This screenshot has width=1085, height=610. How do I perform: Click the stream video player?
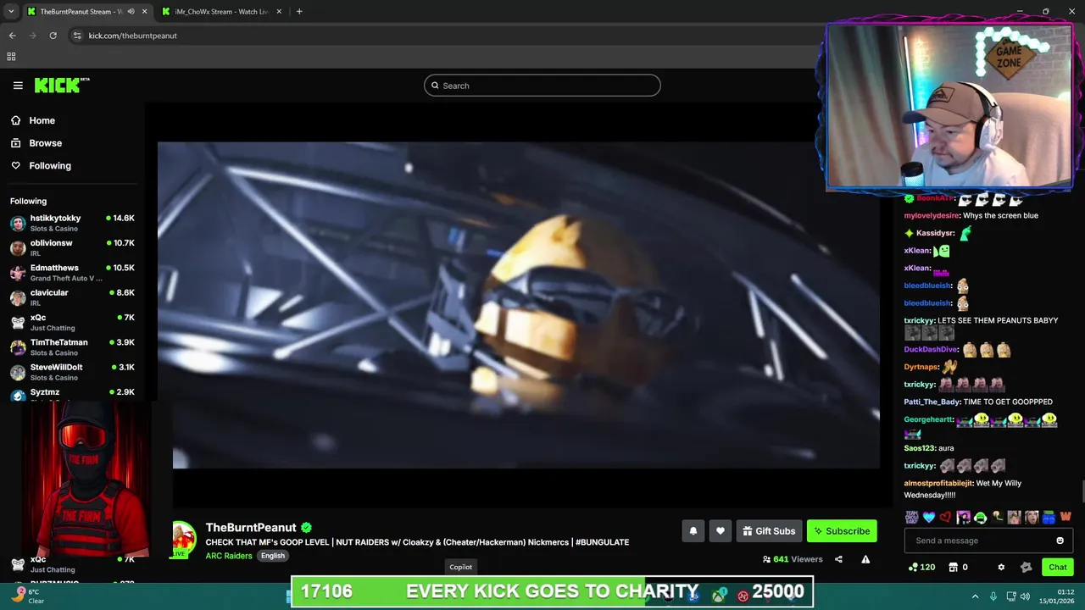(x=519, y=305)
